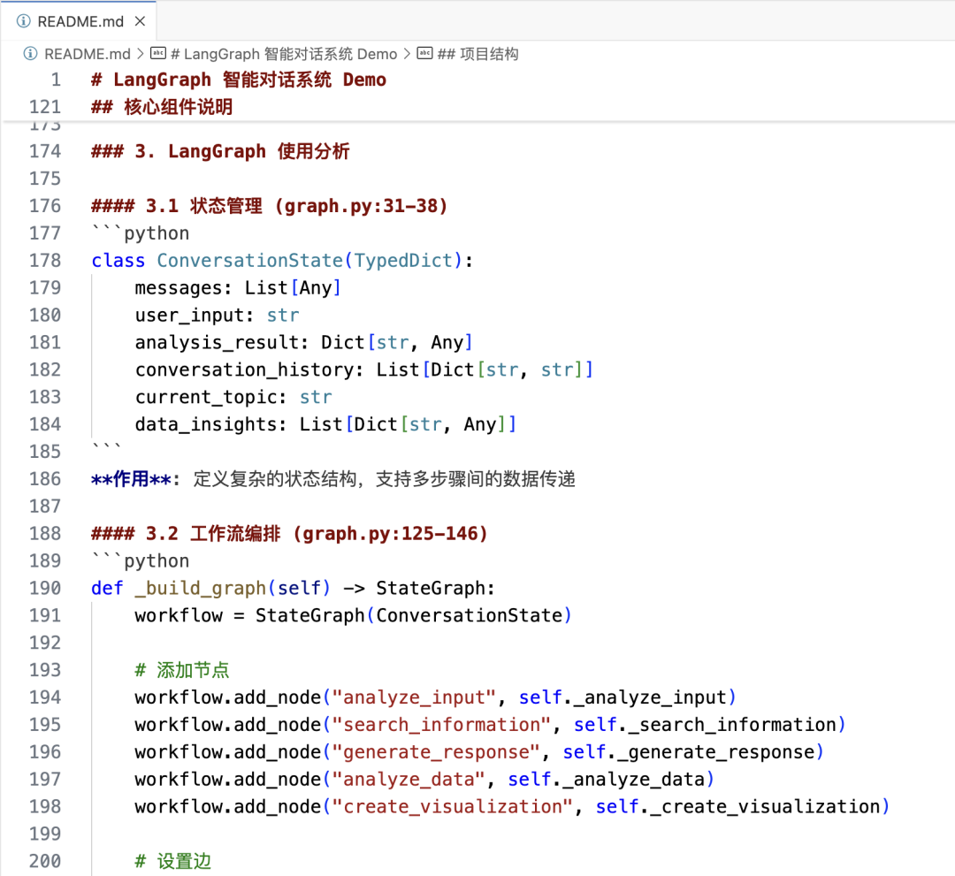Open '# LangGraph 智能对话系统 Demo' breadcrumb

pos(284,54)
